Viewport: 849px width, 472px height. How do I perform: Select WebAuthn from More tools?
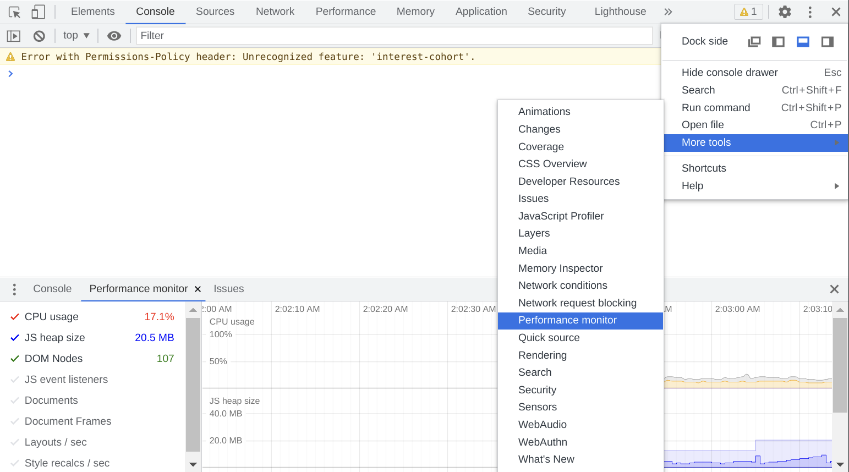tap(580, 442)
